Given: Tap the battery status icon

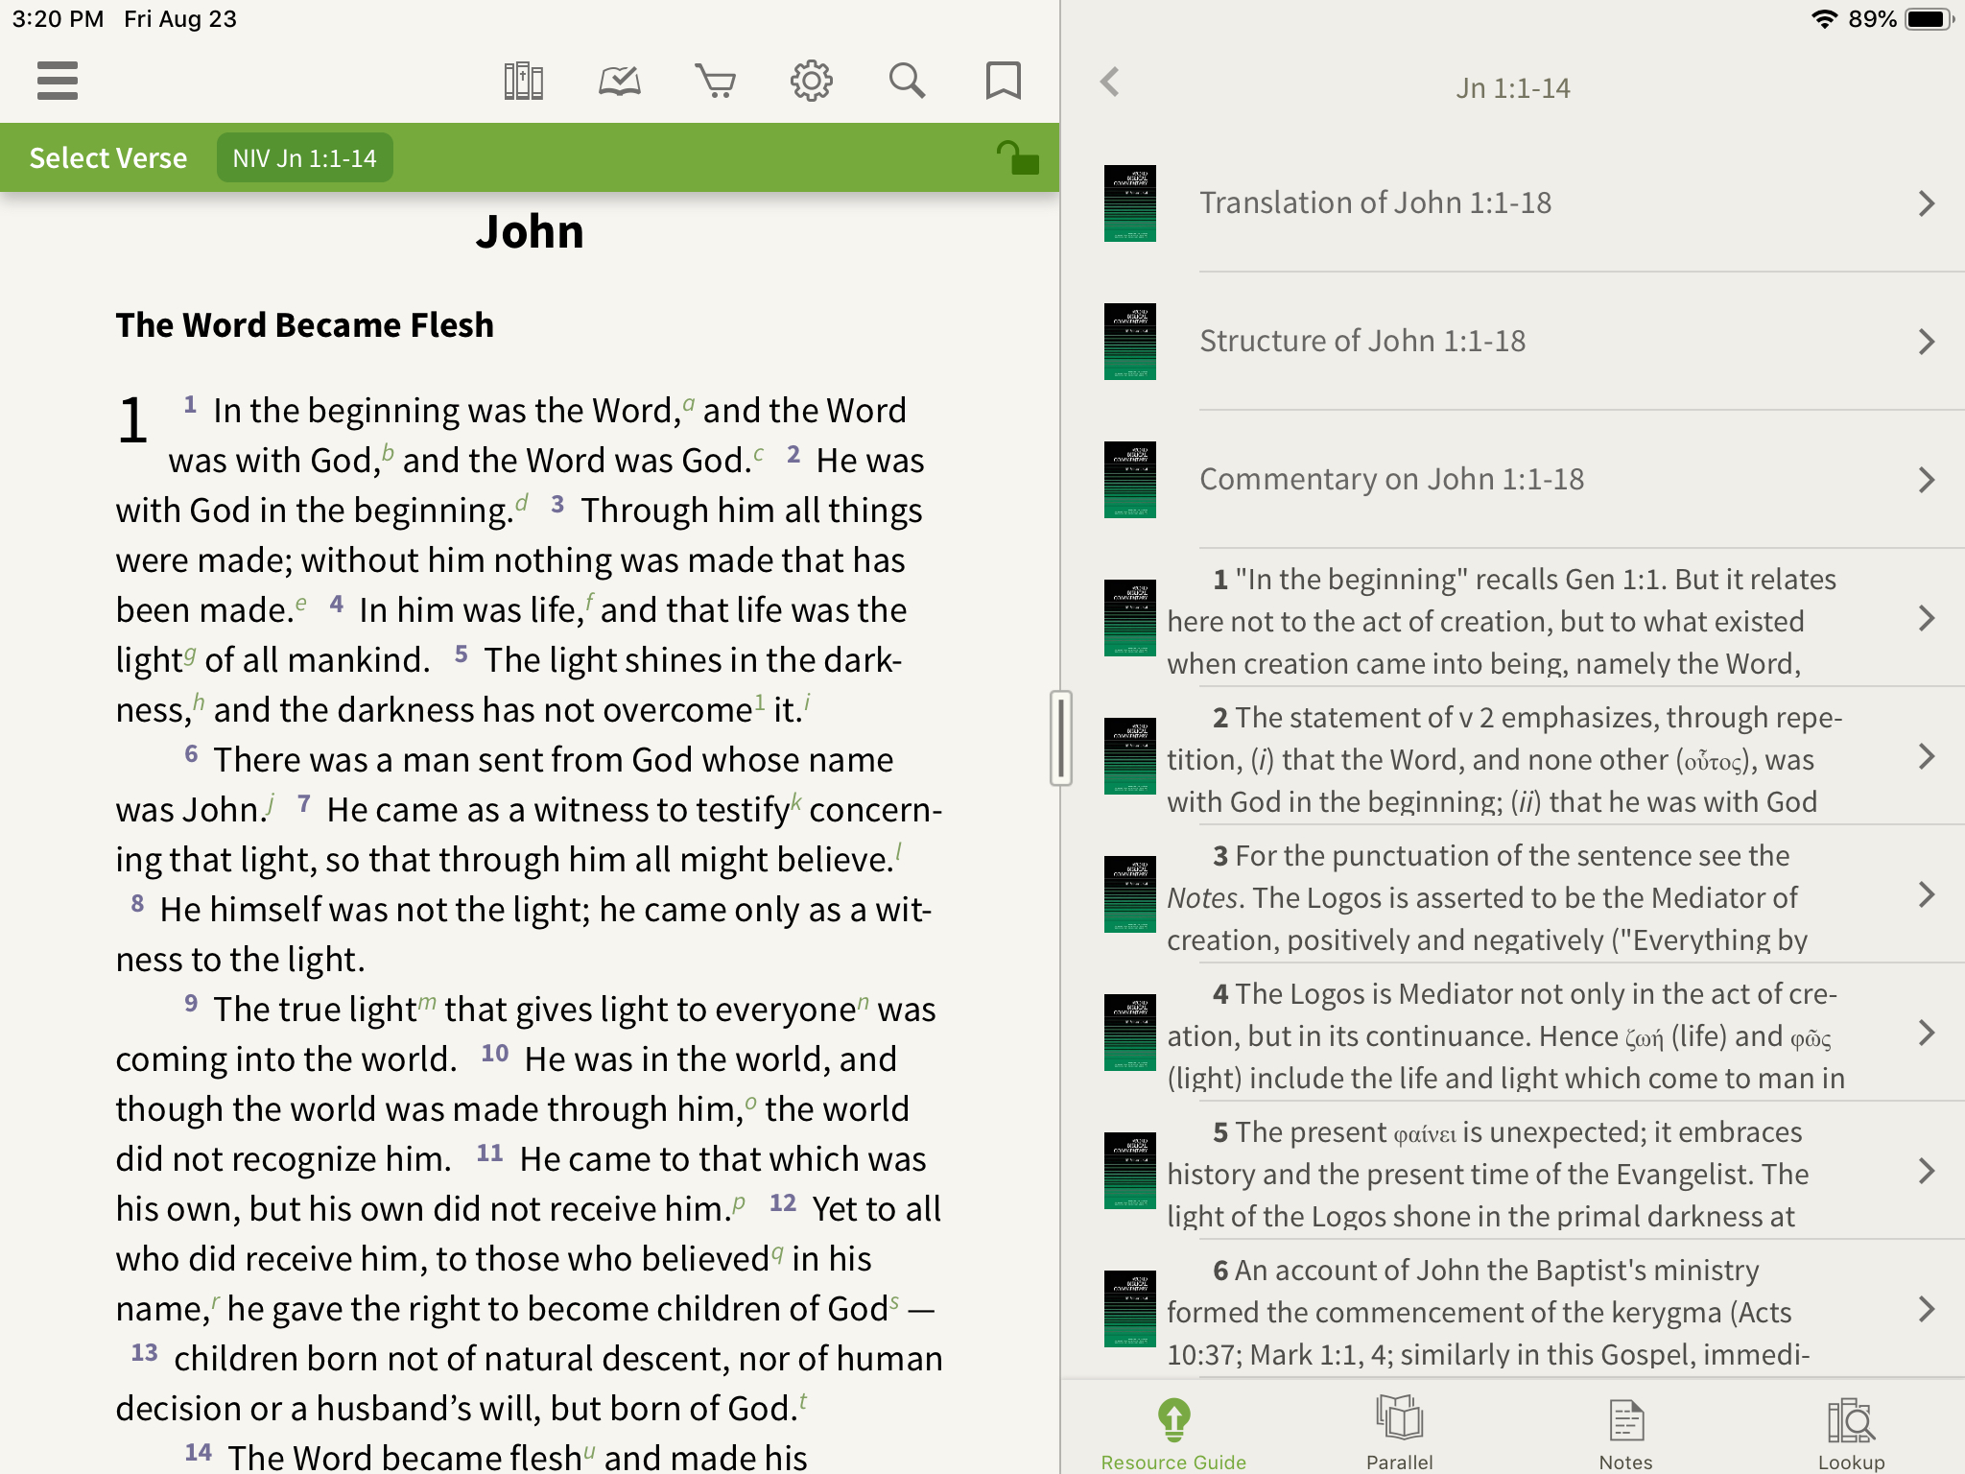Looking at the screenshot, I should 1929,19.
